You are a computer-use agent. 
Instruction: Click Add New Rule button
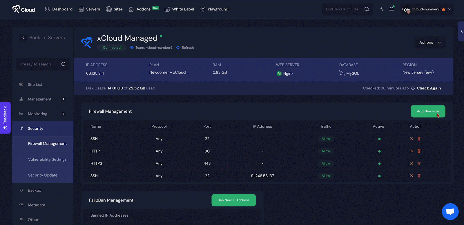tap(428, 111)
